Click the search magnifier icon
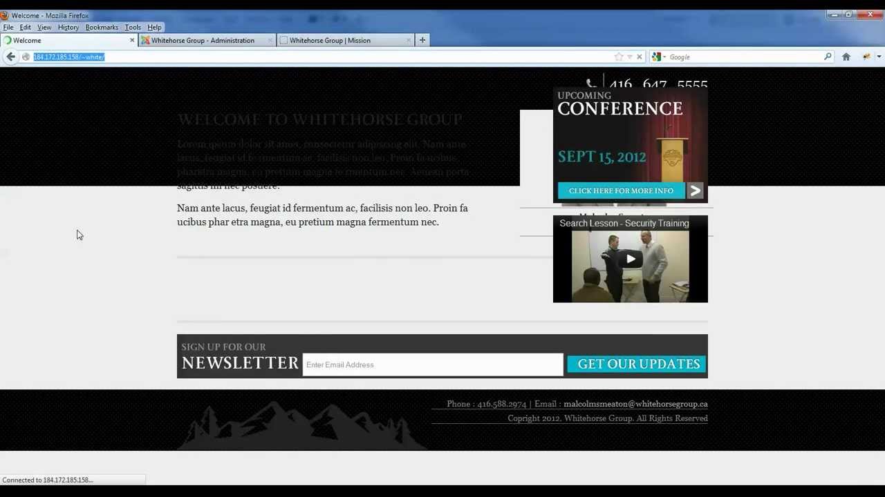 coord(828,57)
